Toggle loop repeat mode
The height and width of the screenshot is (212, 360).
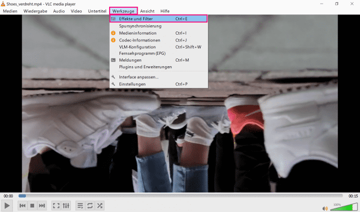(90, 206)
